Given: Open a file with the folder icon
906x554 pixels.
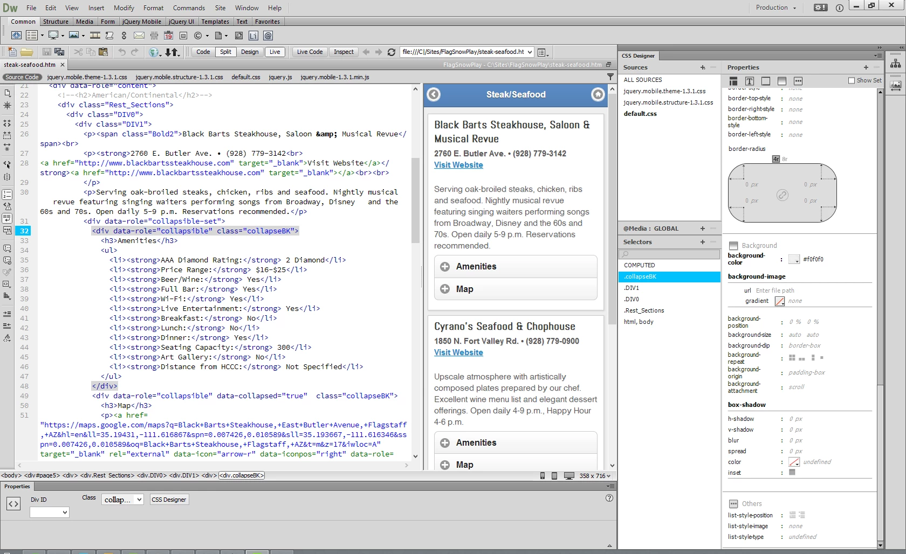Looking at the screenshot, I should (x=27, y=52).
